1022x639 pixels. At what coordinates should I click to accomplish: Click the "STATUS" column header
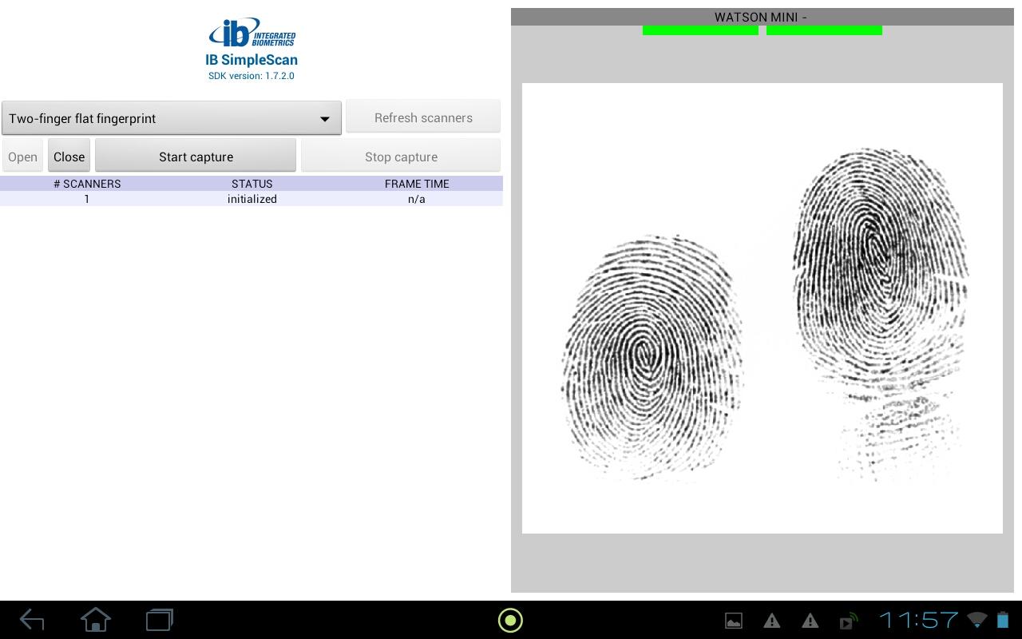(252, 184)
